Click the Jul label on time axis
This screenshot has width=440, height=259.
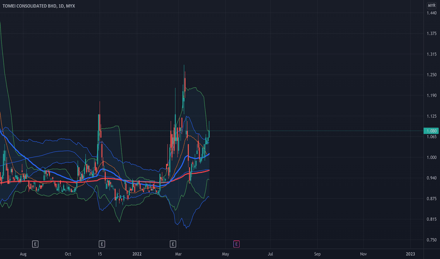(270, 254)
